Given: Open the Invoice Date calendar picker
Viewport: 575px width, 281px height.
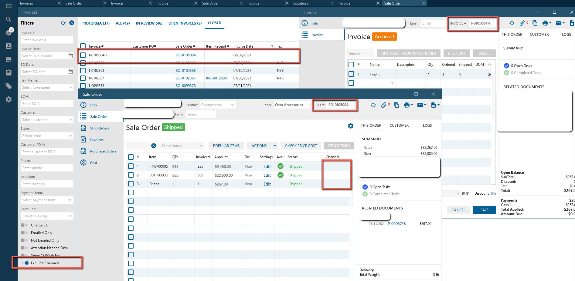Looking at the screenshot, I should [71, 56].
